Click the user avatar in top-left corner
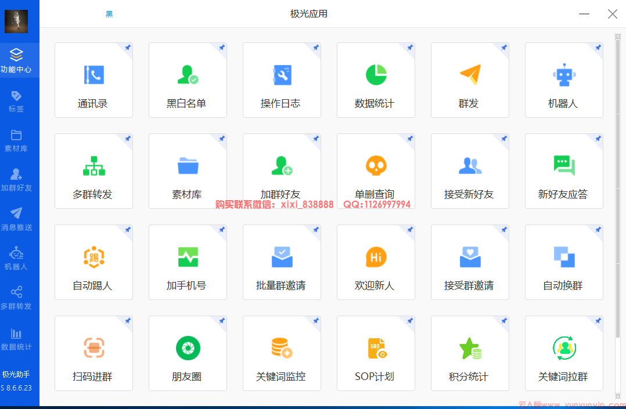 (16, 21)
